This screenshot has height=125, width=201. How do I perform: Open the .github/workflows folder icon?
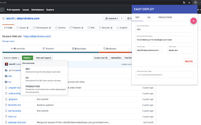(6, 70)
